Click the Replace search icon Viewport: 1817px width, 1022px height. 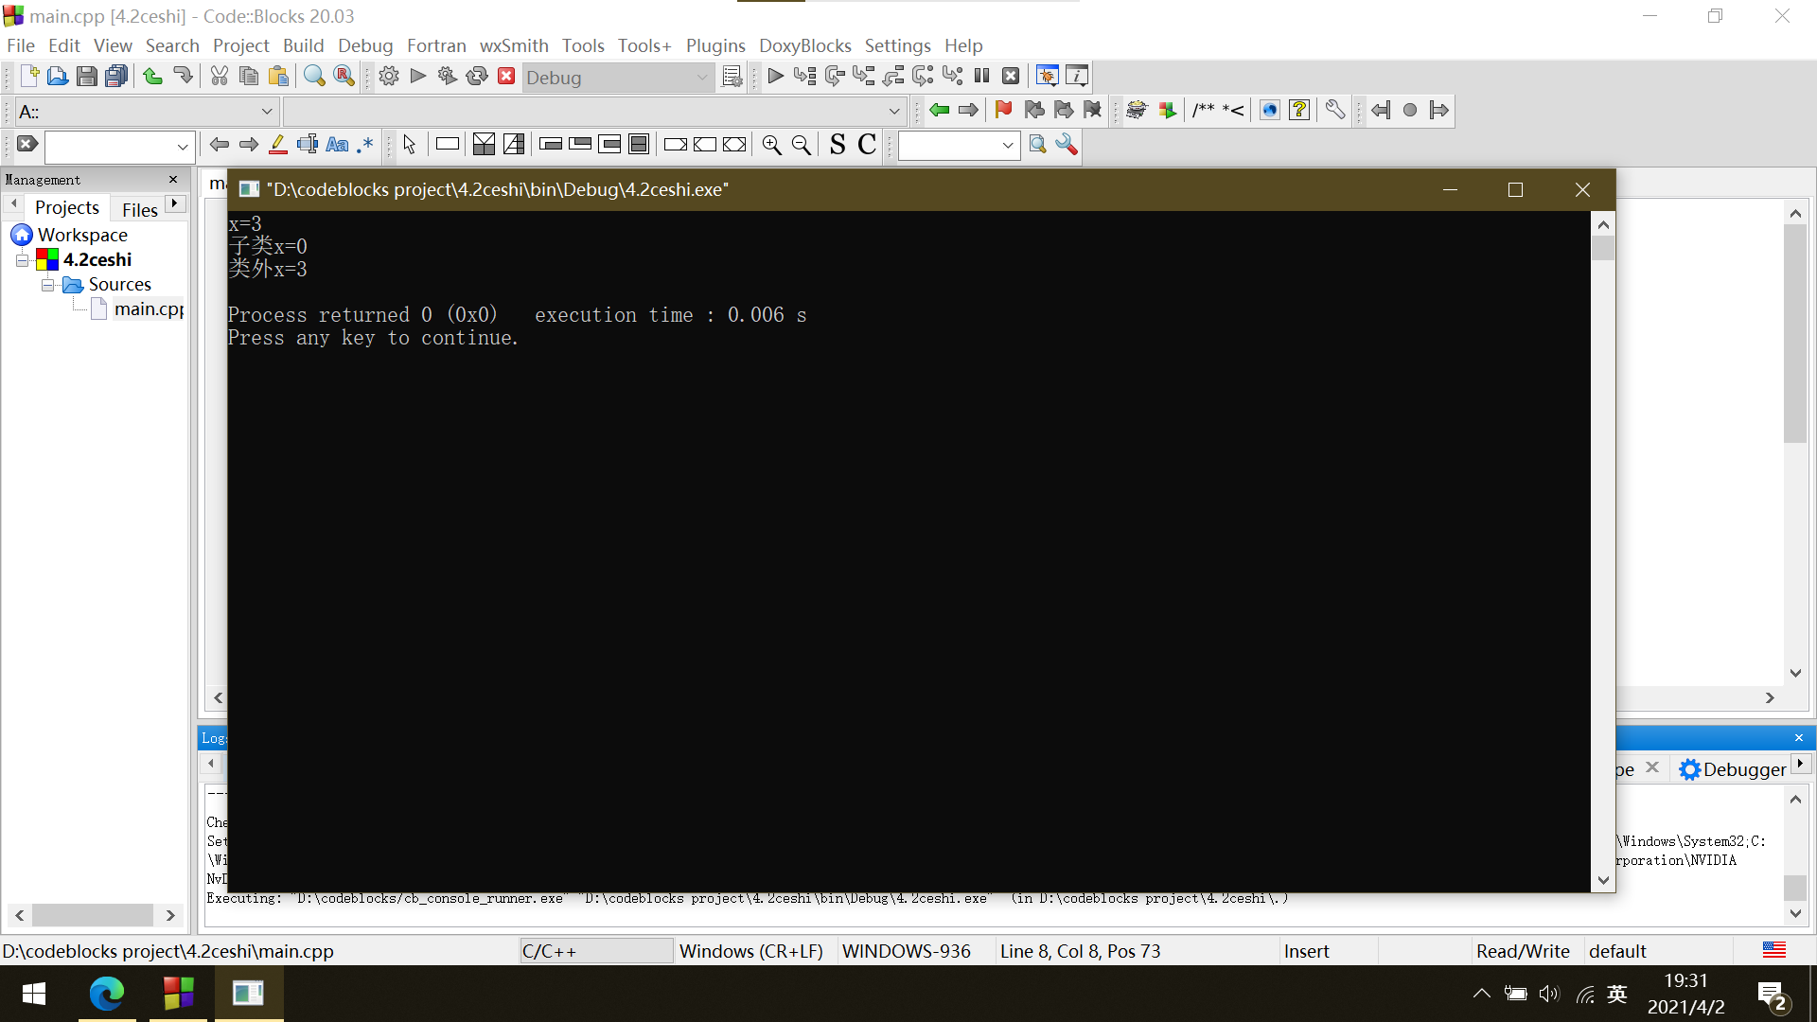344,77
